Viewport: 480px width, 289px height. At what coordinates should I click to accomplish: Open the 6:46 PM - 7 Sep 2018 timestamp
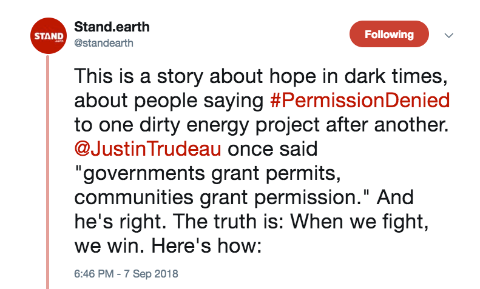point(126,273)
